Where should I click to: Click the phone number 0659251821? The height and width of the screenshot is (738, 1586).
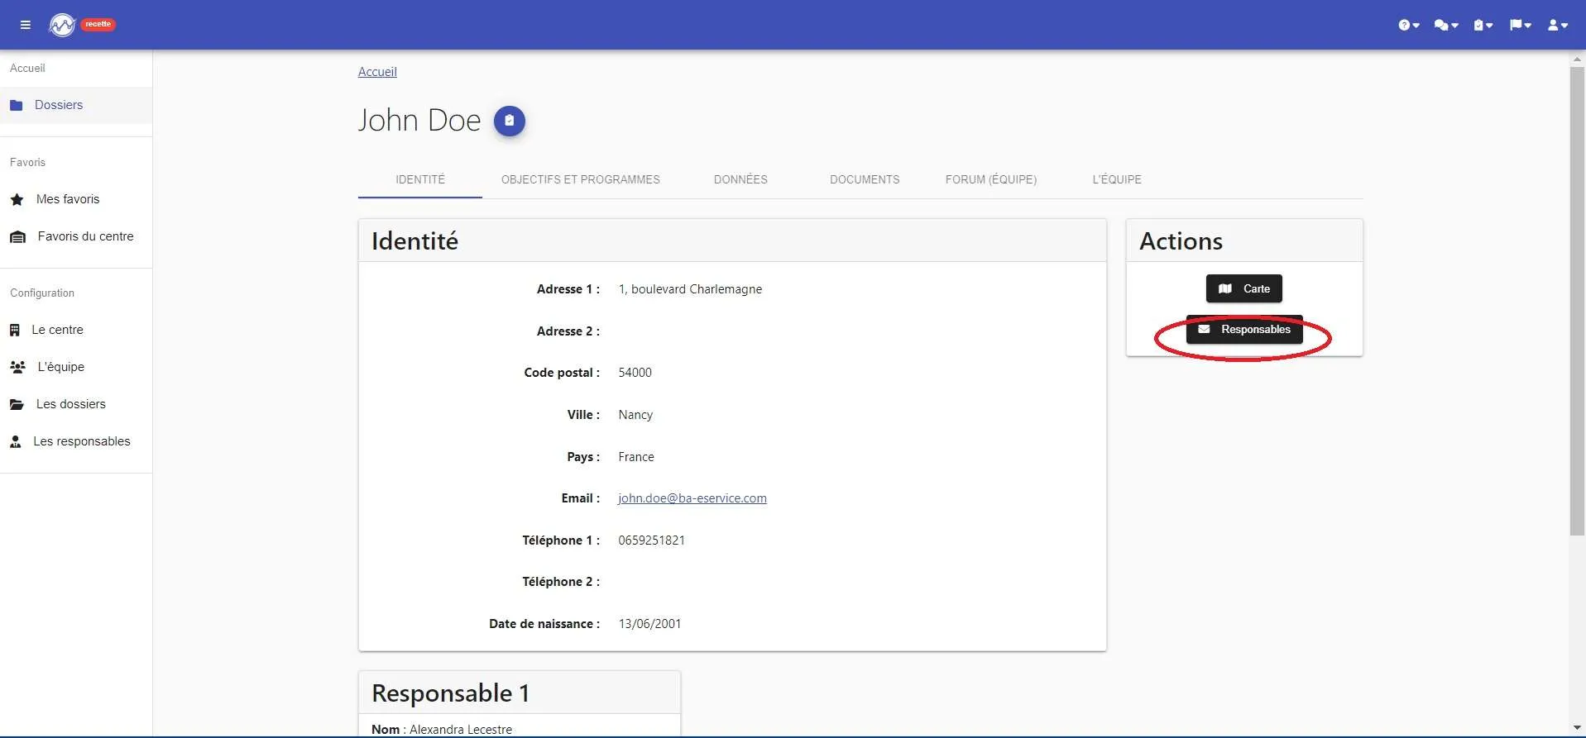tap(652, 540)
